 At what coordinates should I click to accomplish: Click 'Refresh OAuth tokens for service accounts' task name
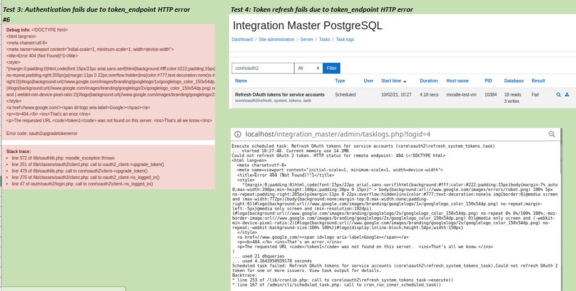280,94
